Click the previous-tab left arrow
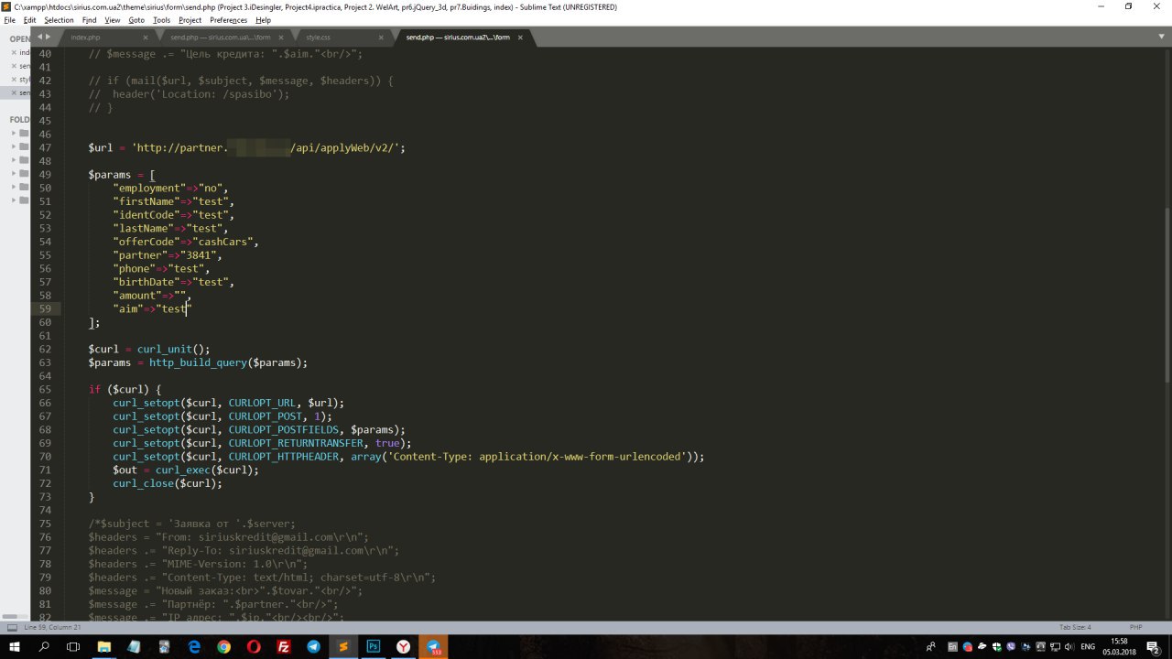Image resolution: width=1172 pixels, height=659 pixels. click(x=39, y=37)
